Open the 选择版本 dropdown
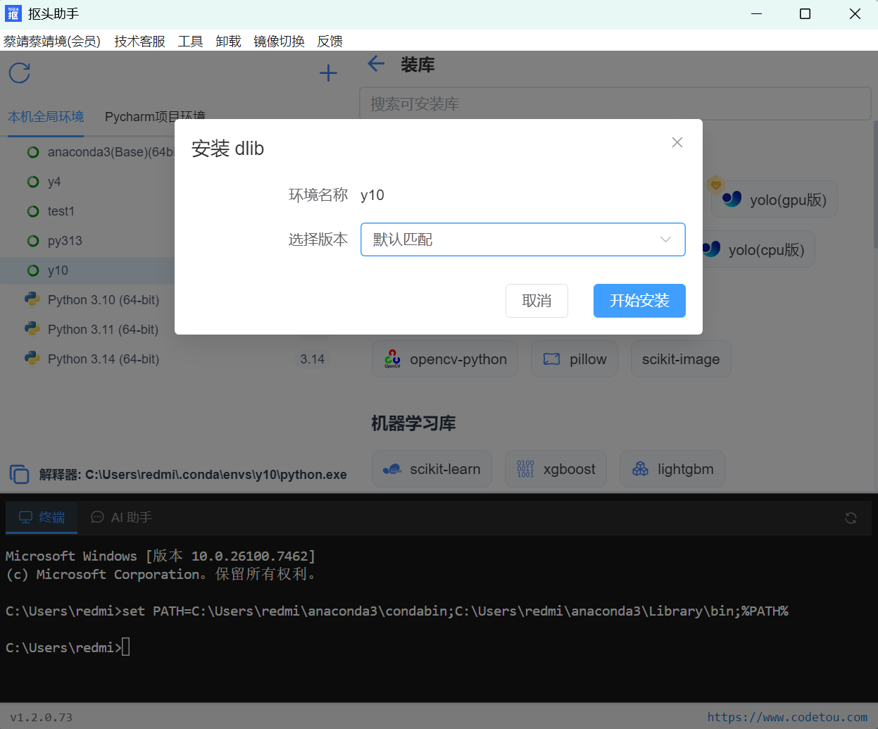Screen dimensions: 878x729 (522, 239)
